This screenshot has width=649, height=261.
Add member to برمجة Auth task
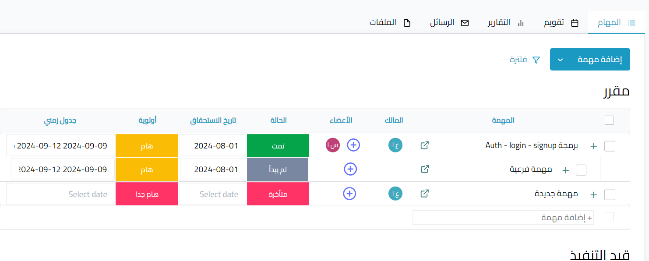[354, 145]
